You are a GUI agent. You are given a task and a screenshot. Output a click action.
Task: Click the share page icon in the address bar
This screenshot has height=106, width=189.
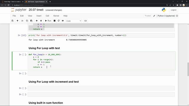[x=170, y=5]
